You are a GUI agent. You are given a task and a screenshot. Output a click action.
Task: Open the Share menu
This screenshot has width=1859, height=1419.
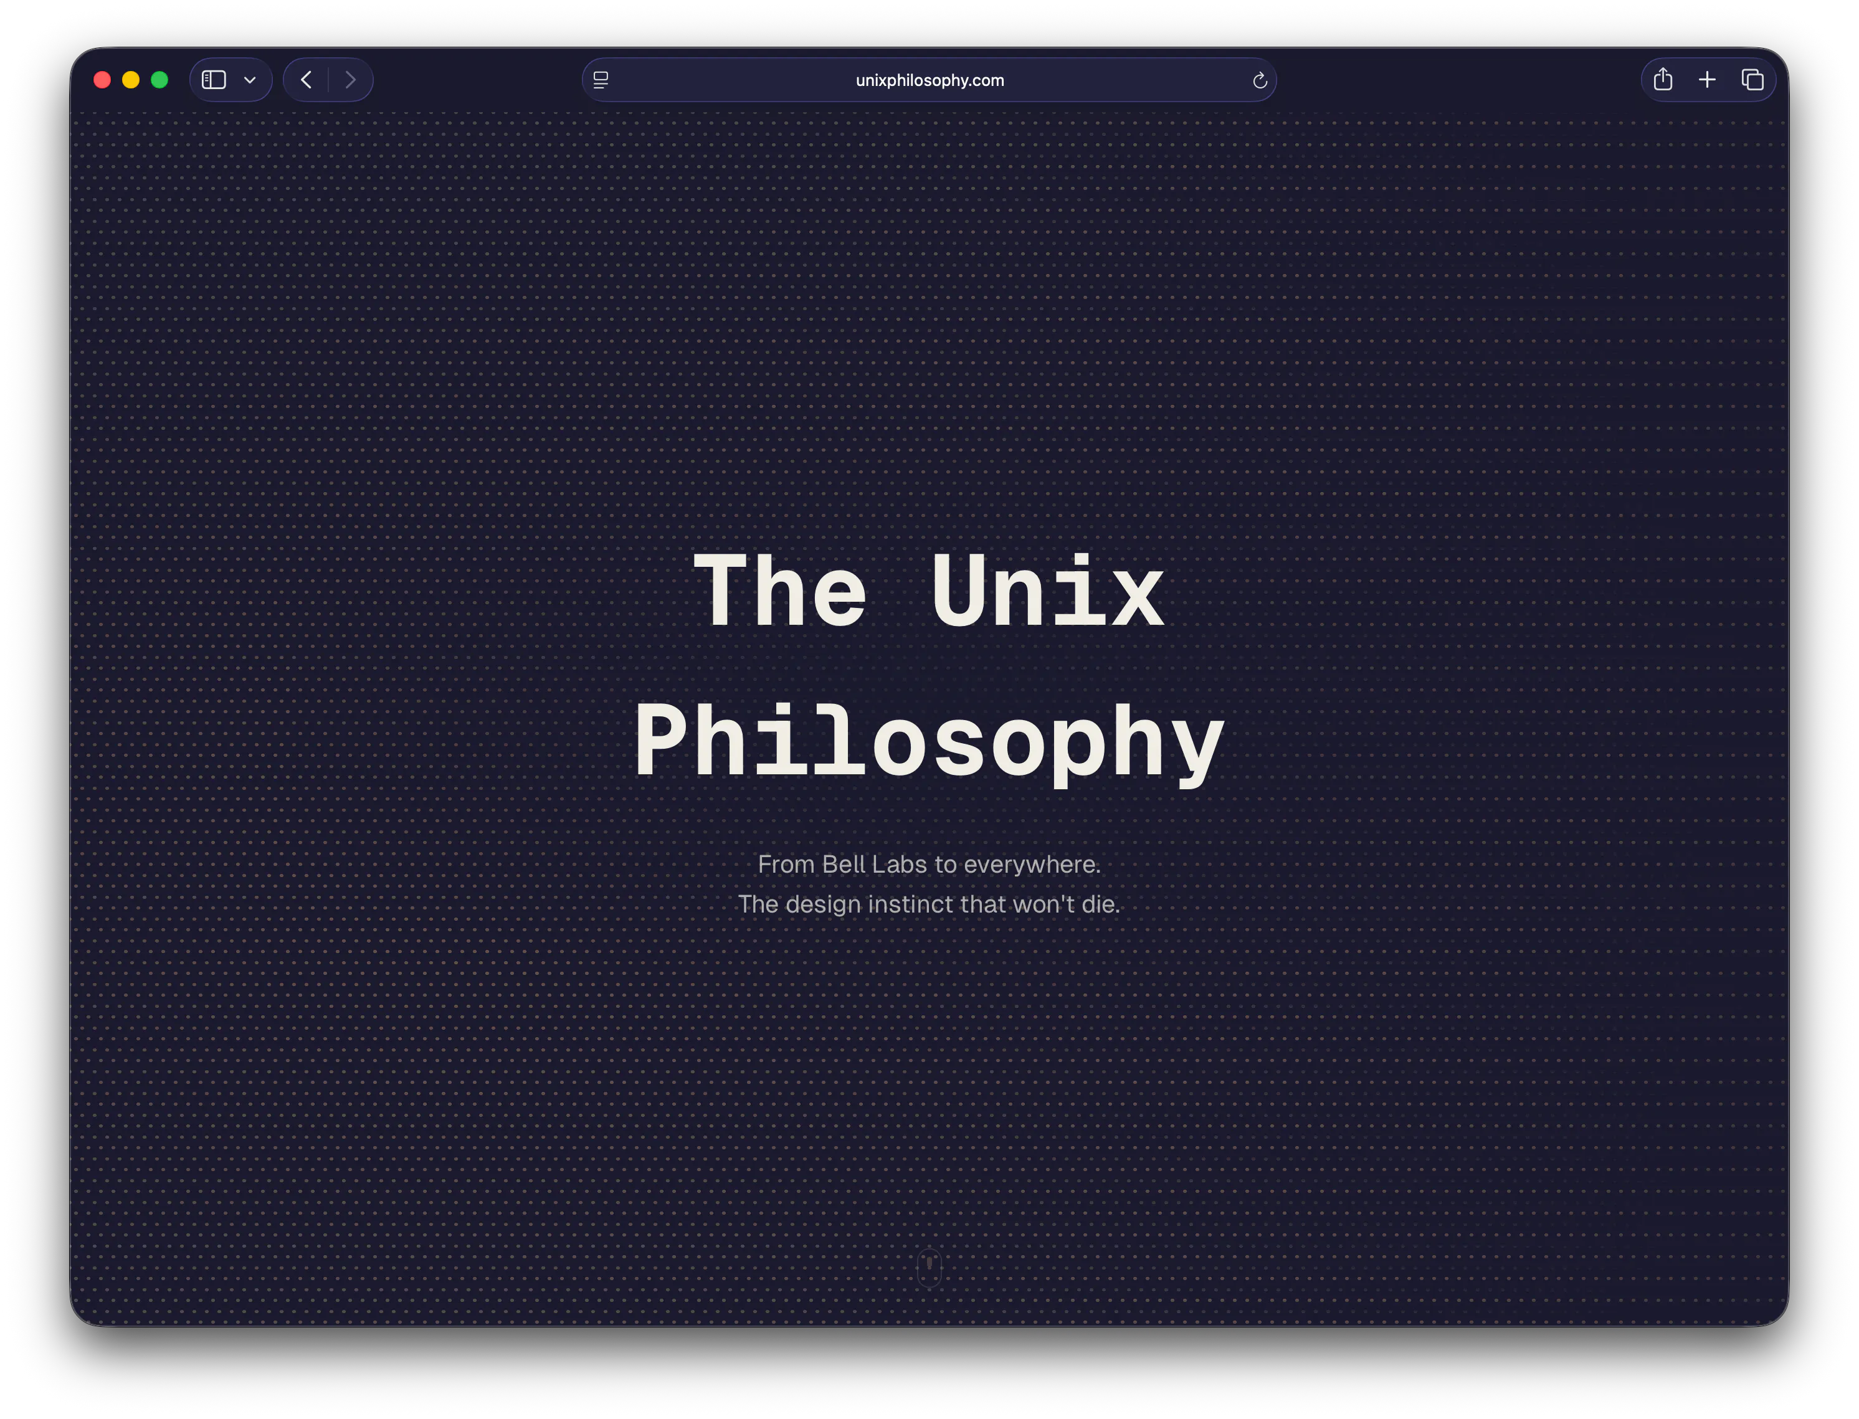pyautogui.click(x=1662, y=79)
